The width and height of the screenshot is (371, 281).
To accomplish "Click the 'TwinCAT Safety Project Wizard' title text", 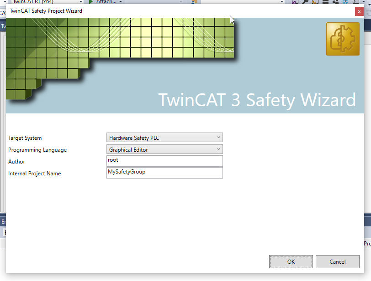I will (46, 11).
